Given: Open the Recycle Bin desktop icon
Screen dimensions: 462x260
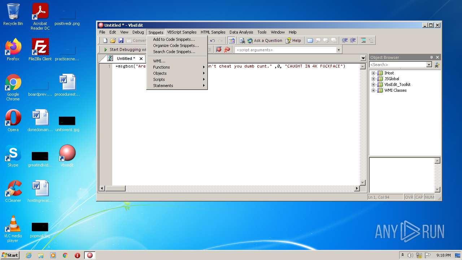Looking at the screenshot, I should (x=13, y=14).
